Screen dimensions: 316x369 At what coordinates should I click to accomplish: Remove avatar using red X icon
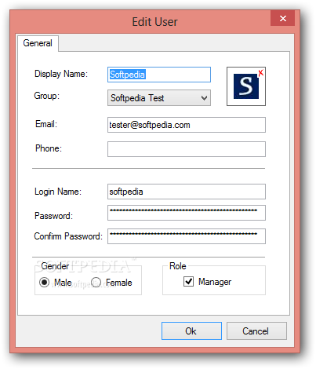pos(260,73)
